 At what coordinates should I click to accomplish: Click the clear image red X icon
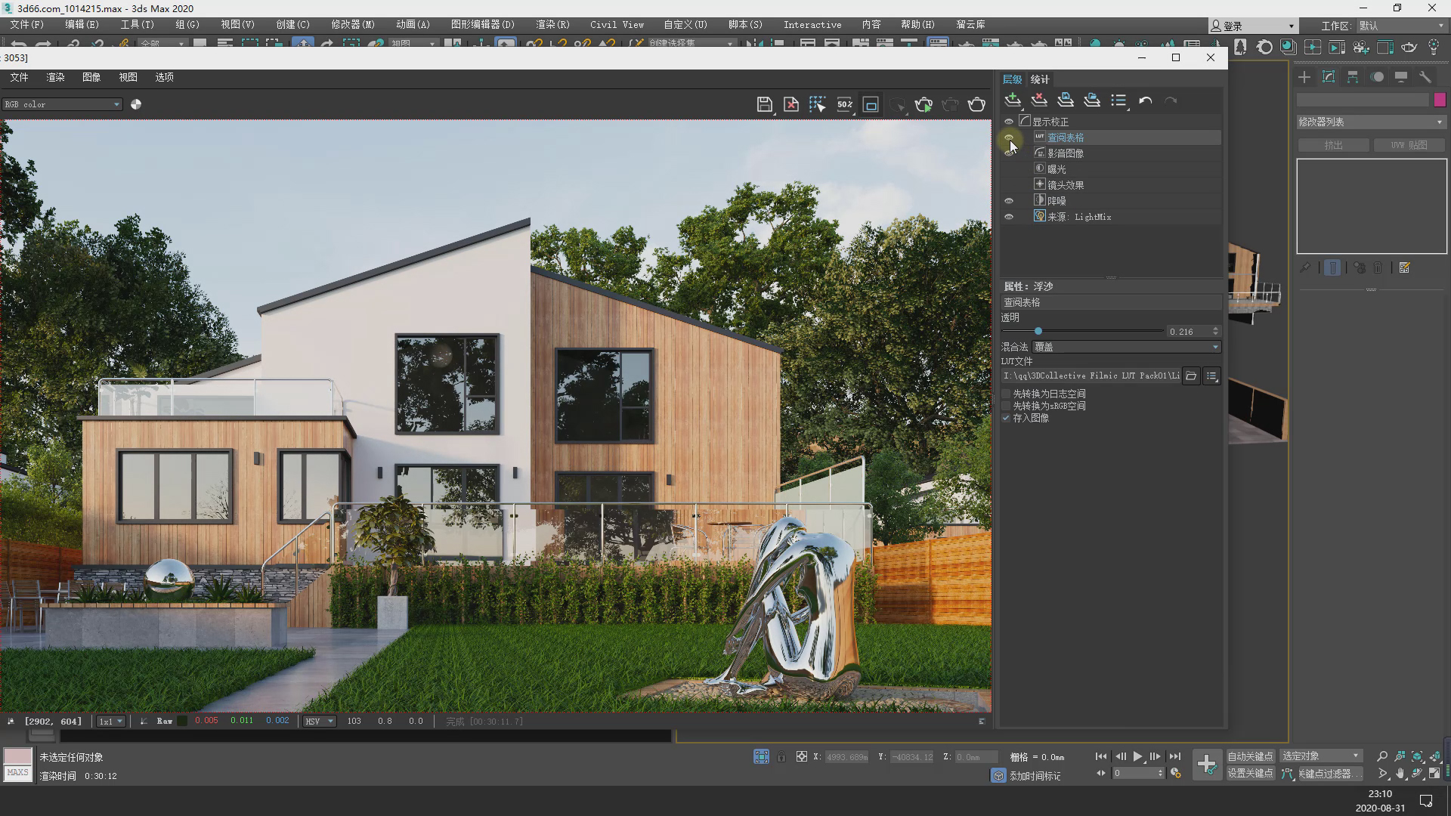[790, 104]
